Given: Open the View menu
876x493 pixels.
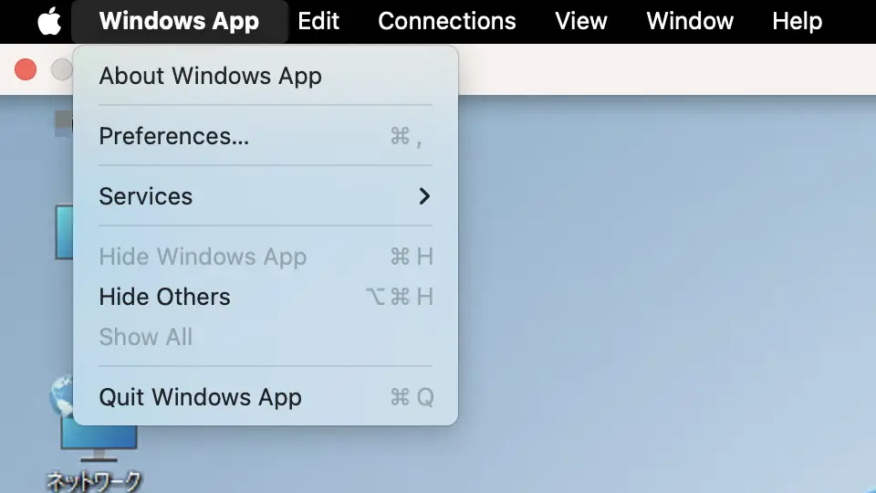Looking at the screenshot, I should (x=581, y=21).
